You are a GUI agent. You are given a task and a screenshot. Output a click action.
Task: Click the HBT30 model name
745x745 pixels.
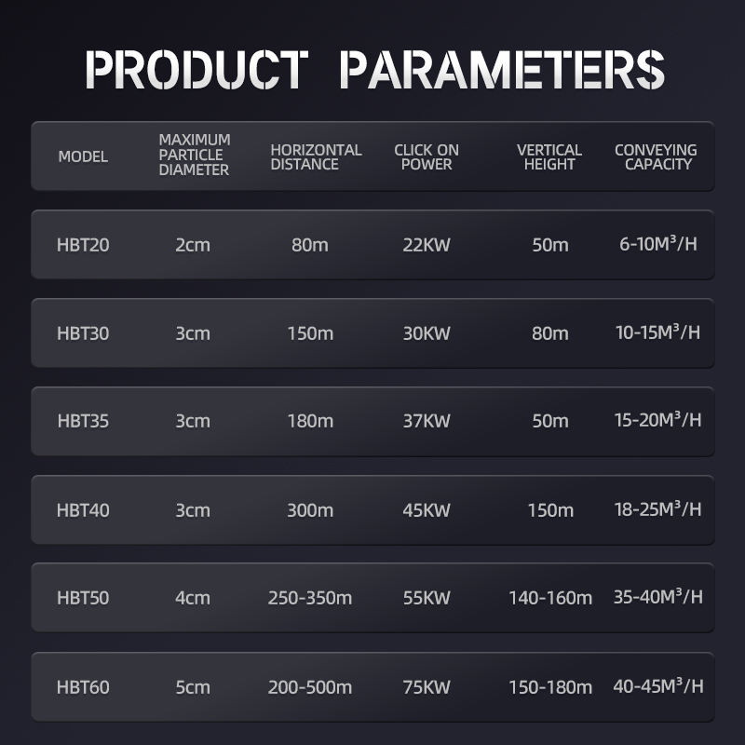[83, 333]
